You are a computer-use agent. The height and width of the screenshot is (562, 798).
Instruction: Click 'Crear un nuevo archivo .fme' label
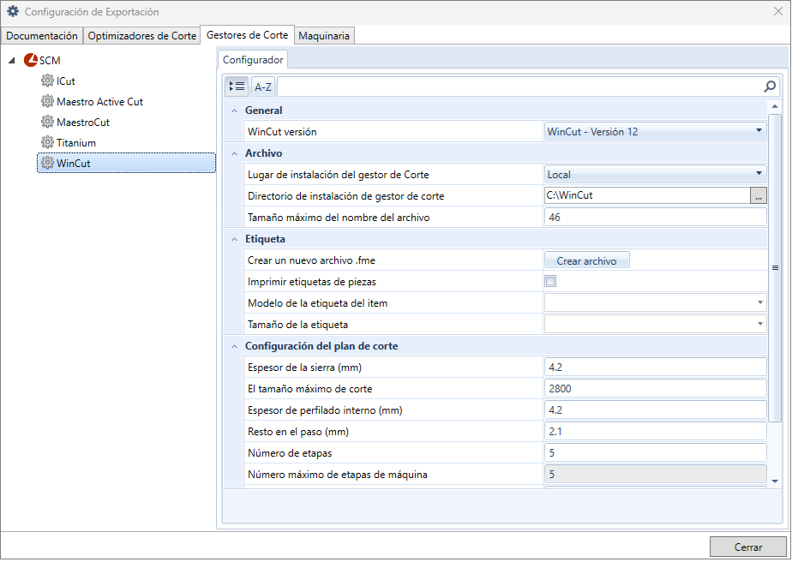click(x=311, y=260)
